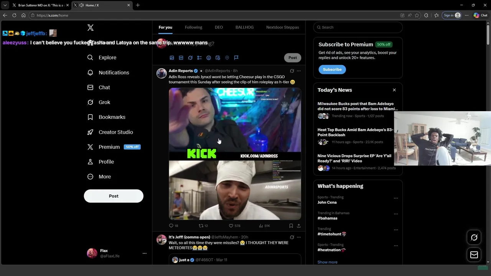Repost the Adin Reports post
The image size is (491, 276).
click(x=203, y=226)
